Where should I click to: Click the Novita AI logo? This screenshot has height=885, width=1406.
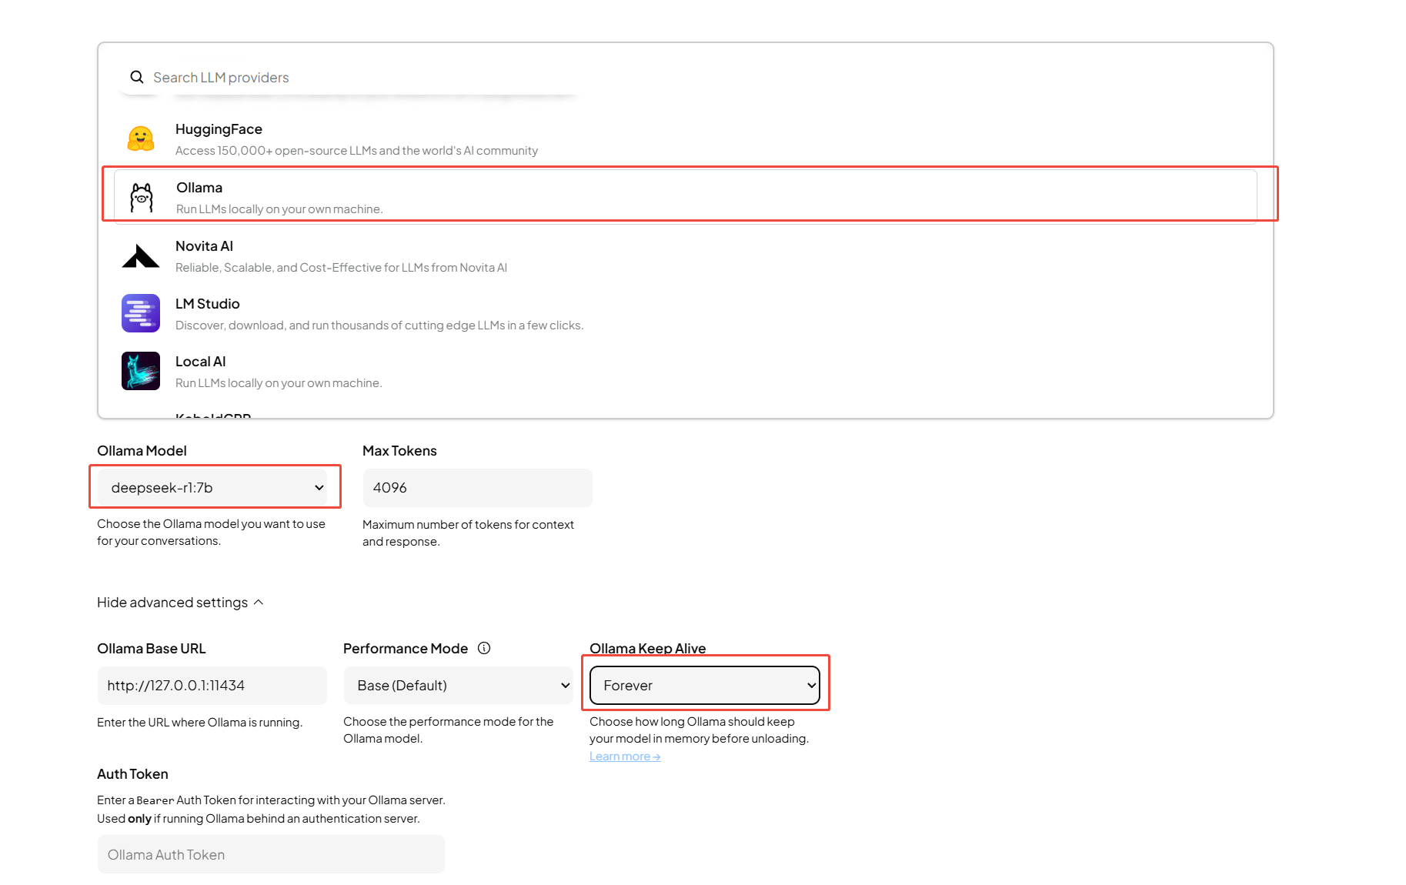tap(141, 256)
